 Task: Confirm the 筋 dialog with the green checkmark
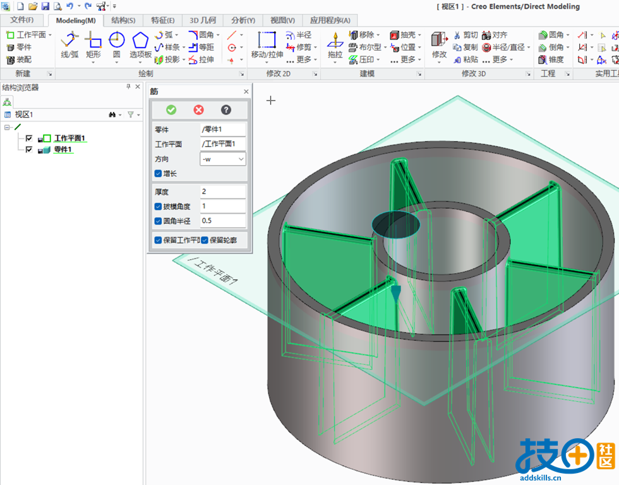click(171, 110)
